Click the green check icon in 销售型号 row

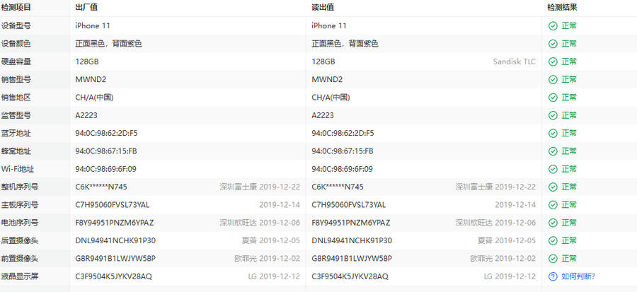[553, 79]
